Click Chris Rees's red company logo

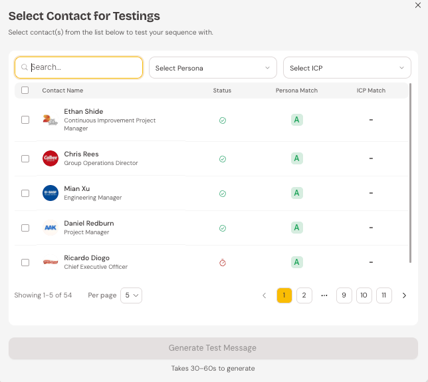click(51, 158)
